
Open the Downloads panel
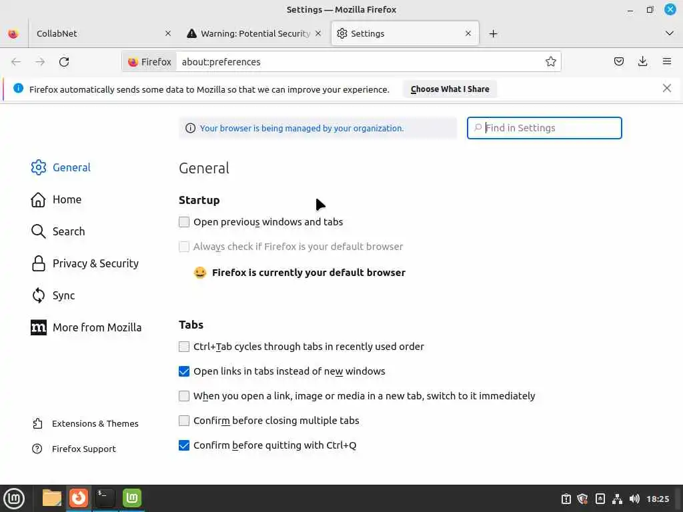coord(642,61)
